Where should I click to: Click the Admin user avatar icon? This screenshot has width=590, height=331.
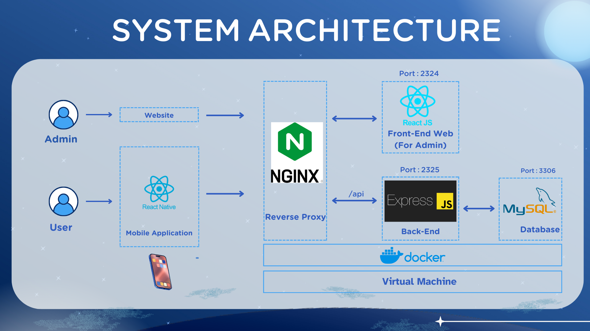[64, 115]
